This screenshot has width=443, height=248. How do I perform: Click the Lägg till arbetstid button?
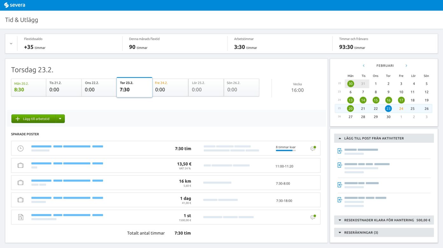pyautogui.click(x=33, y=119)
